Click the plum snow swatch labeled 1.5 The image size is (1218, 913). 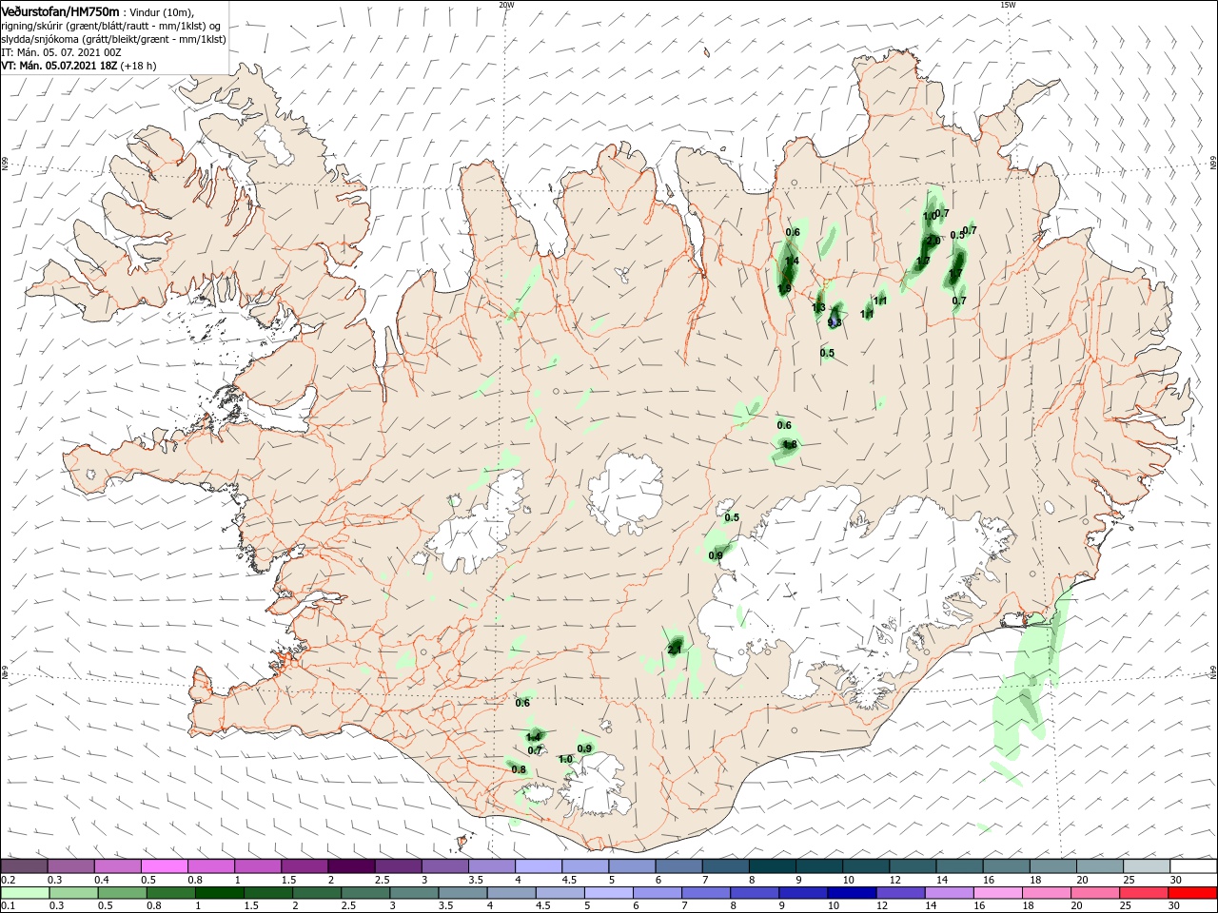pyautogui.click(x=304, y=866)
